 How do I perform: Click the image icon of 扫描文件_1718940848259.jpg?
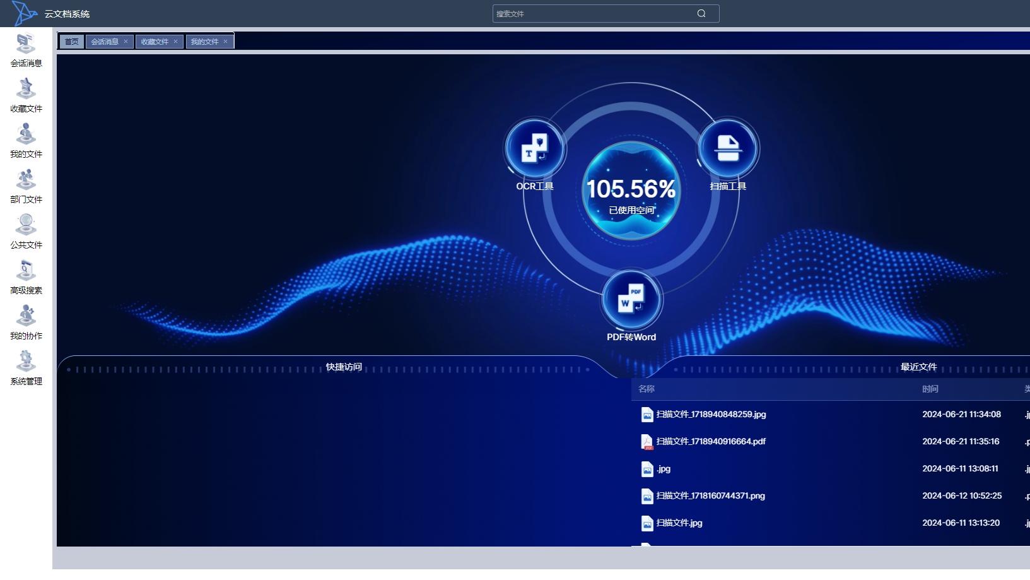647,415
